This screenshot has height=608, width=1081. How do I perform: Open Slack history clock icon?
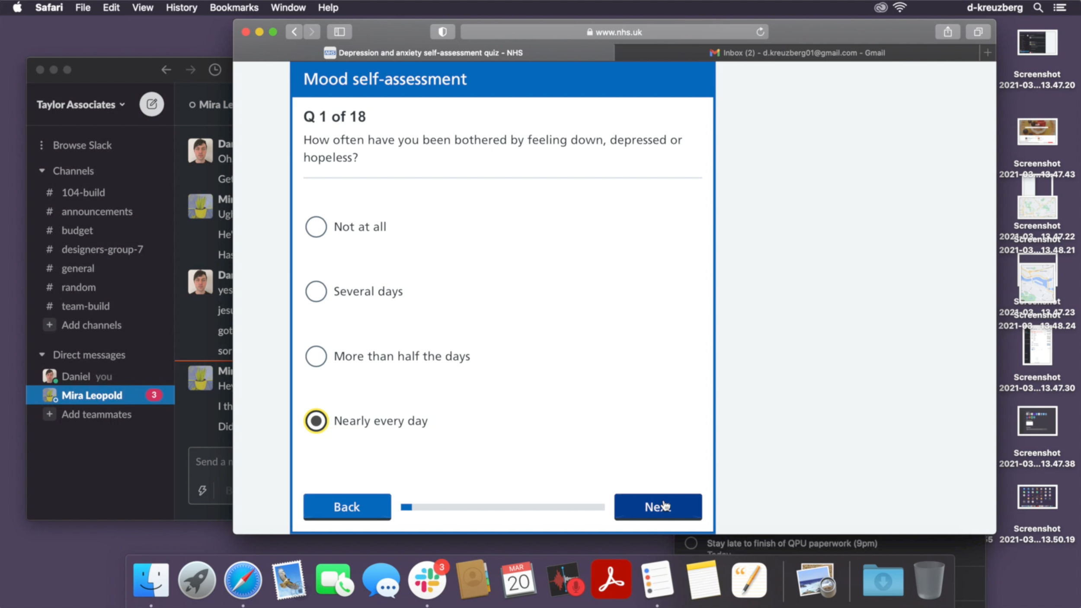pyautogui.click(x=215, y=70)
